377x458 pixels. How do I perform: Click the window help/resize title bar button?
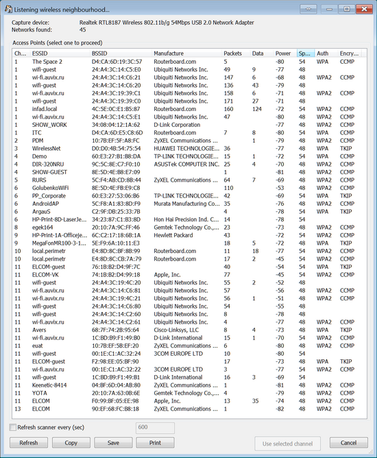(x=308, y=9)
